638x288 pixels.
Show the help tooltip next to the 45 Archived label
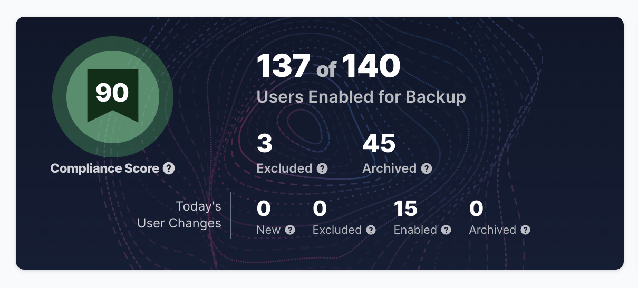pos(427,168)
